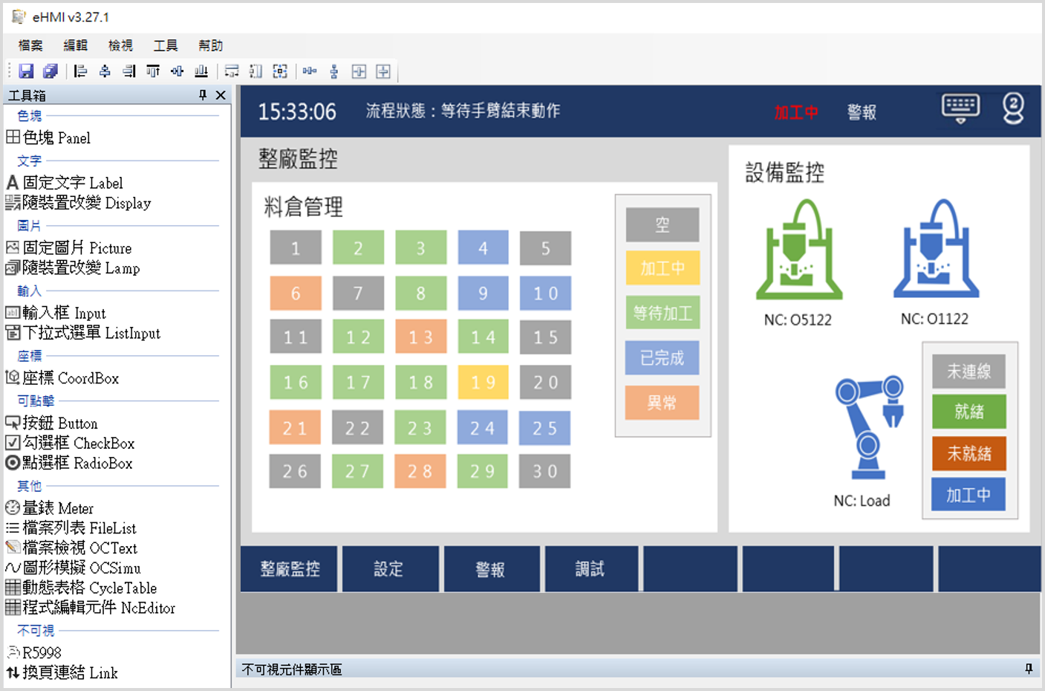The image size is (1045, 691).
Task: Click the Align Left toolbar icon
Action: pos(80,71)
